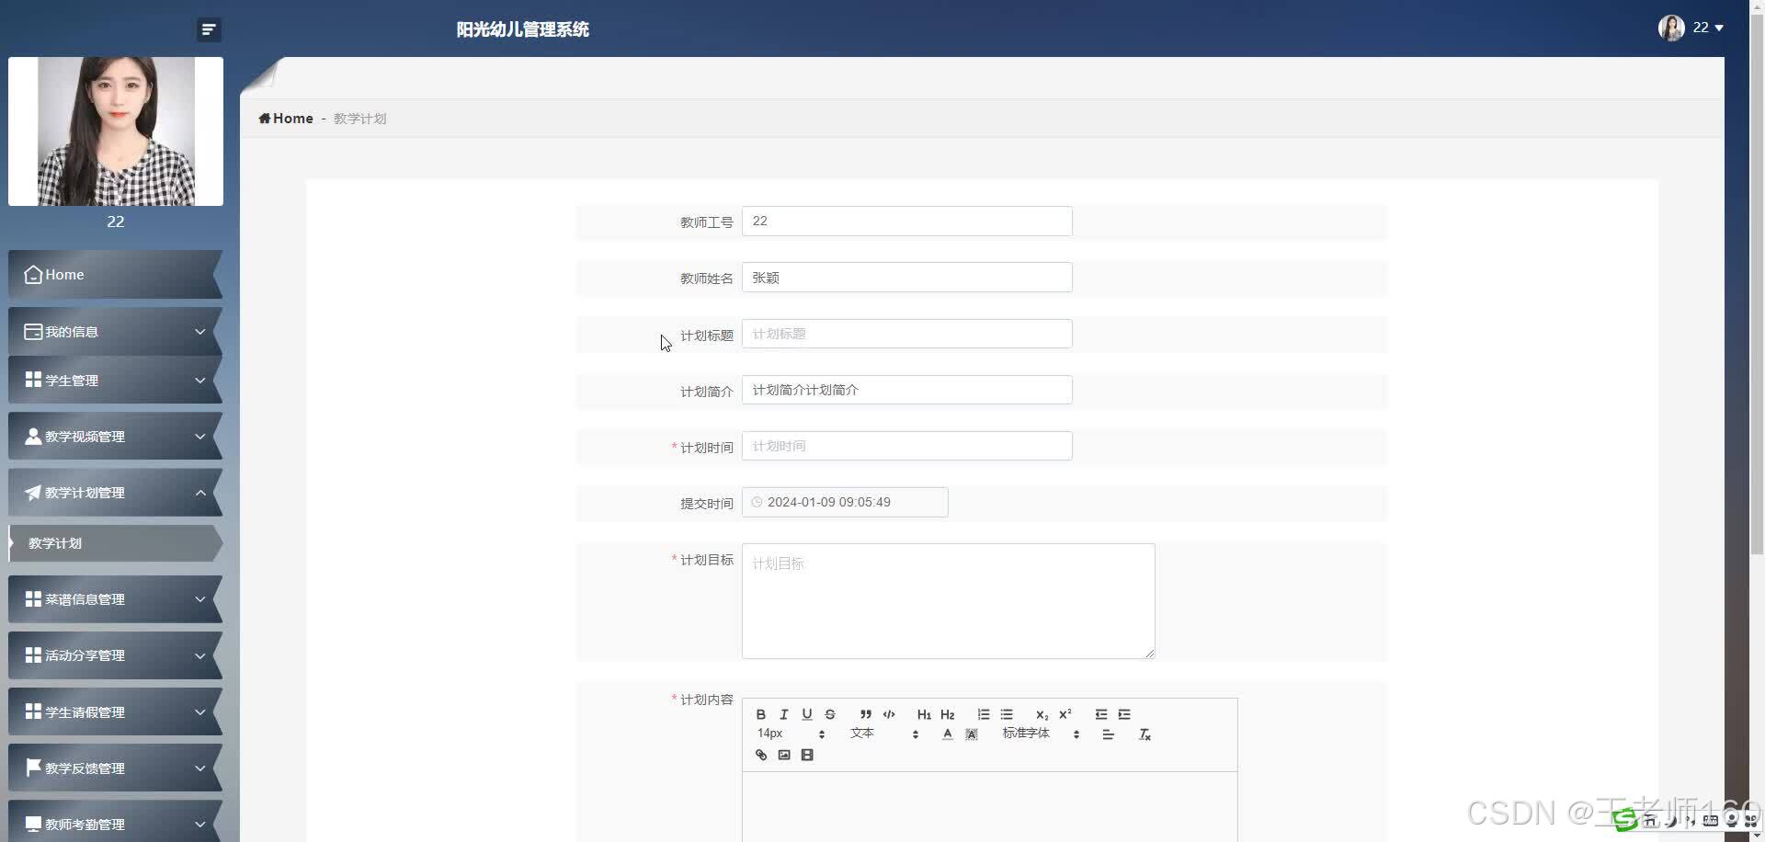1765x842 pixels.
Task: Apply Heading 2 style
Action: [x=948, y=714]
